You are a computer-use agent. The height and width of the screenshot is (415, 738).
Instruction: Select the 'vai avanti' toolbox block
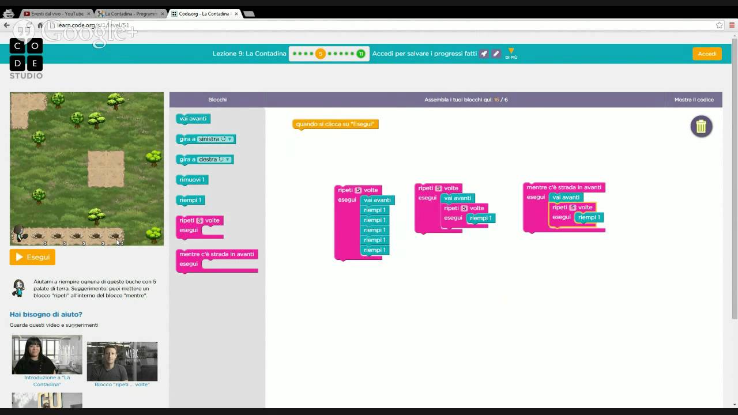coord(193,119)
